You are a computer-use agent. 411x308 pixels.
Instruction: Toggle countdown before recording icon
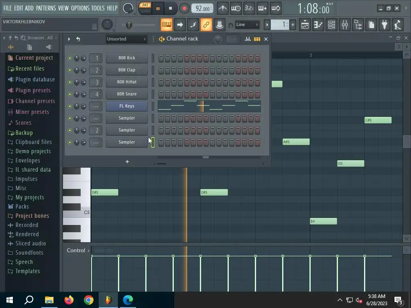[249, 8]
